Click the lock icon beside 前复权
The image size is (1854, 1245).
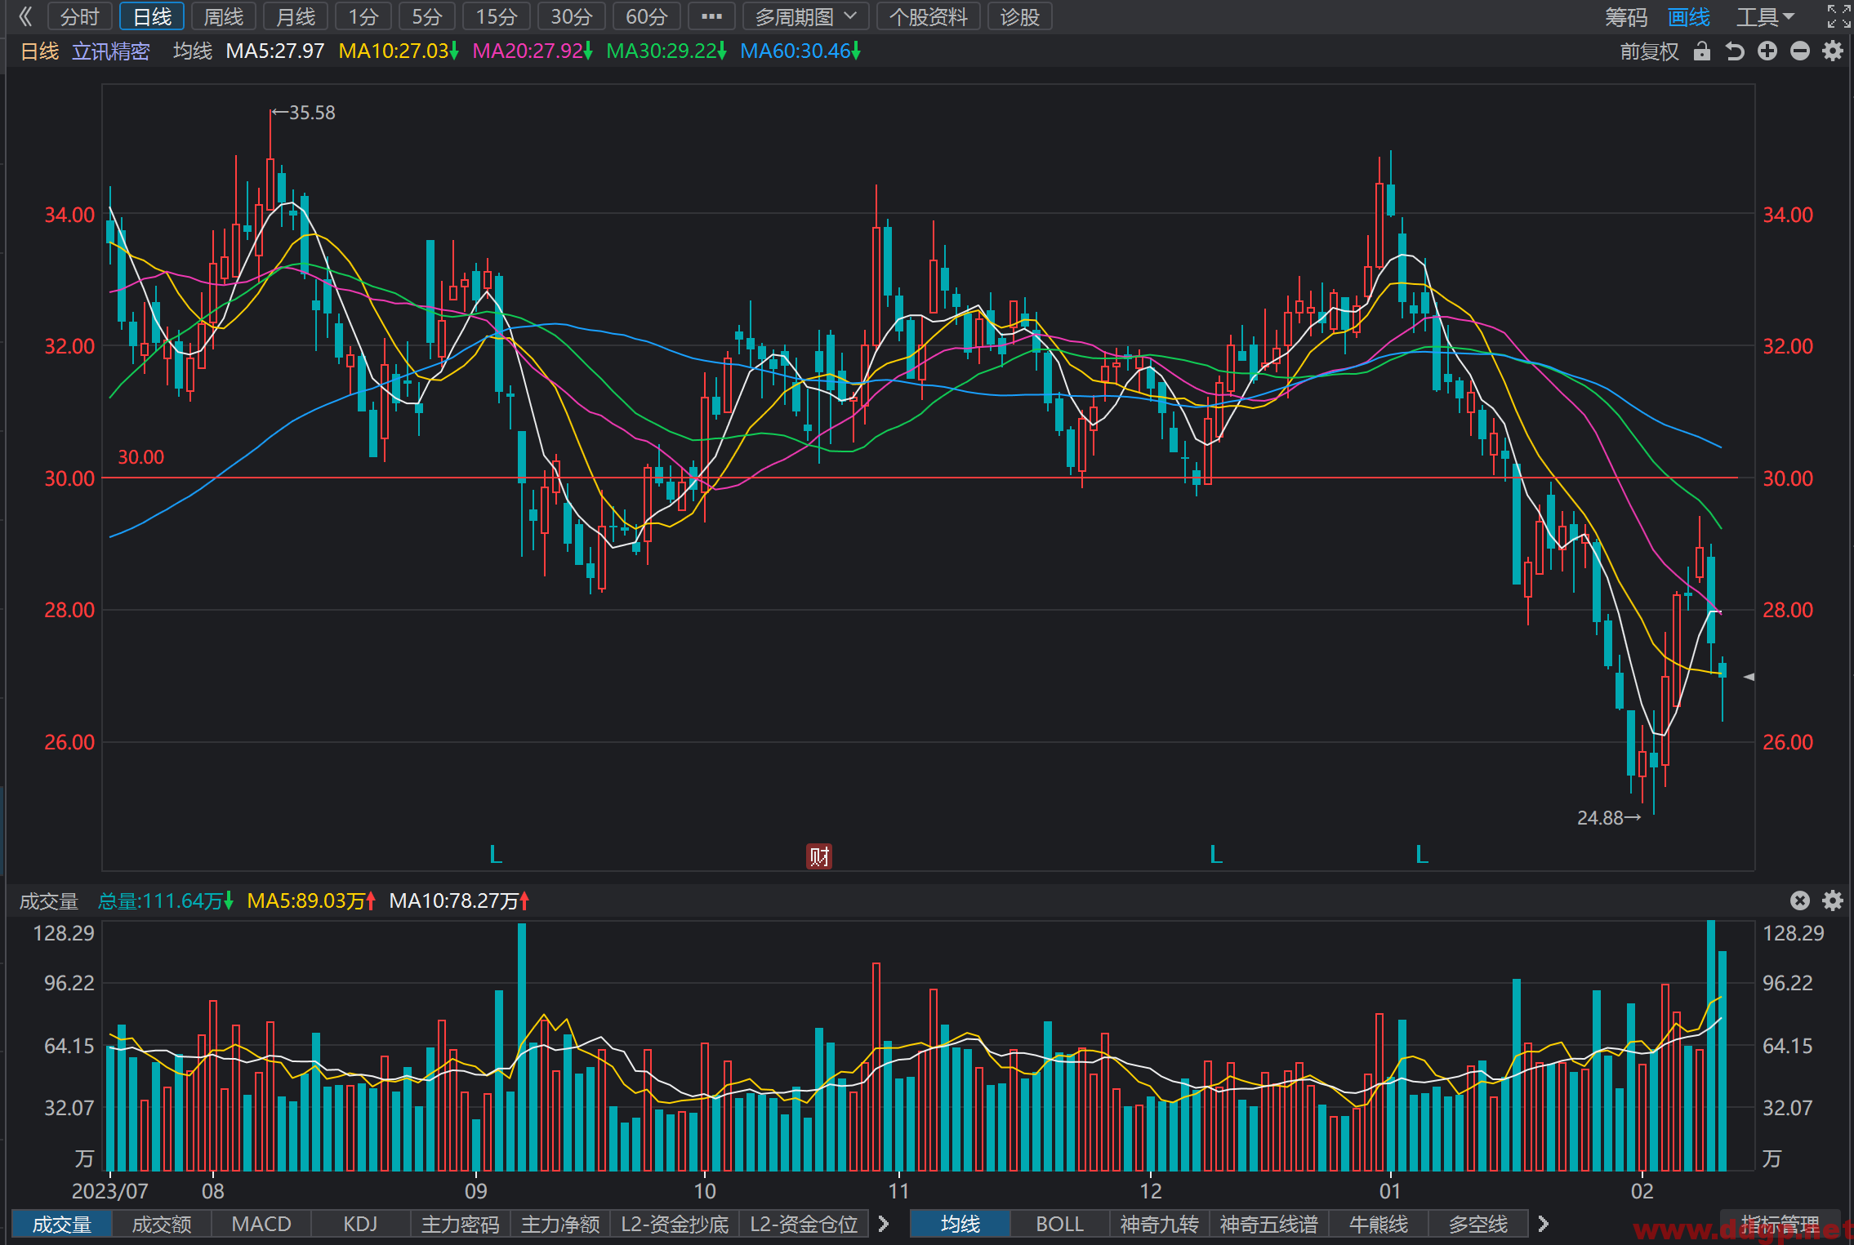(1702, 51)
